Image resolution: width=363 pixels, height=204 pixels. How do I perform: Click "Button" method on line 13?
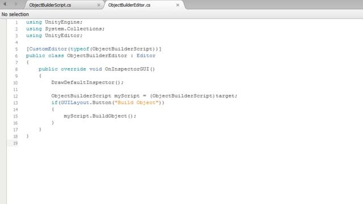click(x=102, y=103)
